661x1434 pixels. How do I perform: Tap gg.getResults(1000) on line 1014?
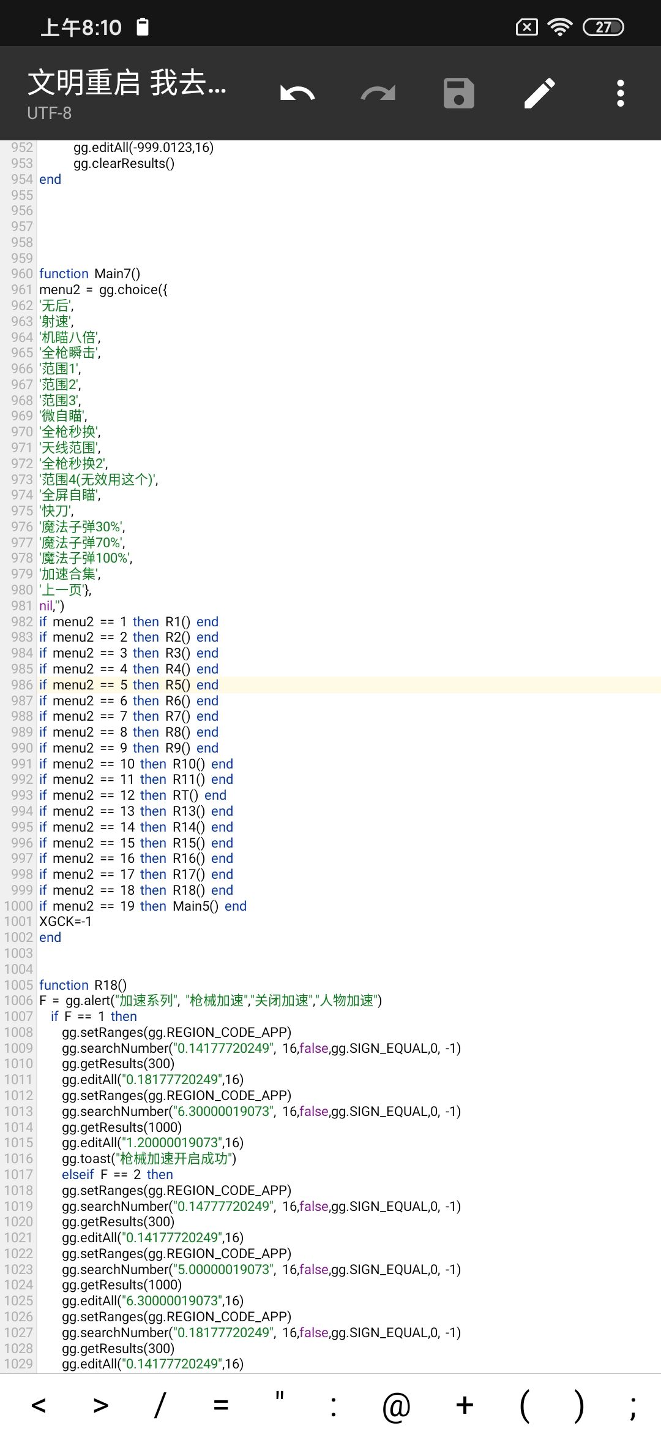122,1128
